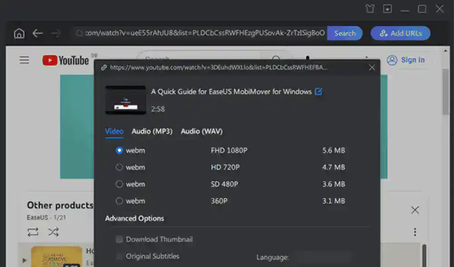
Task: Toggle the playlist shuffle icon
Action: [54, 232]
